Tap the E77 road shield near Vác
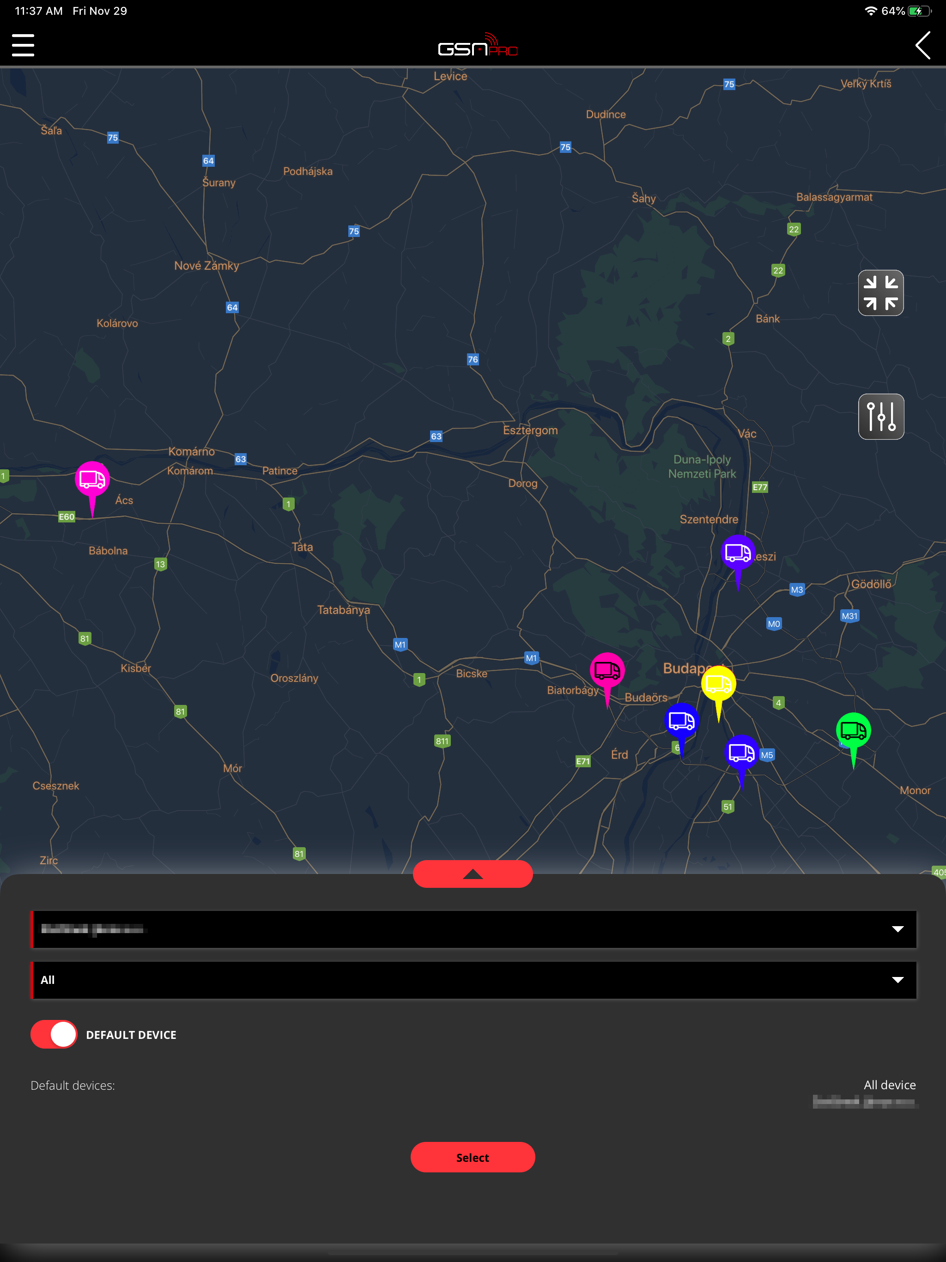Viewport: 946px width, 1262px height. tap(759, 487)
